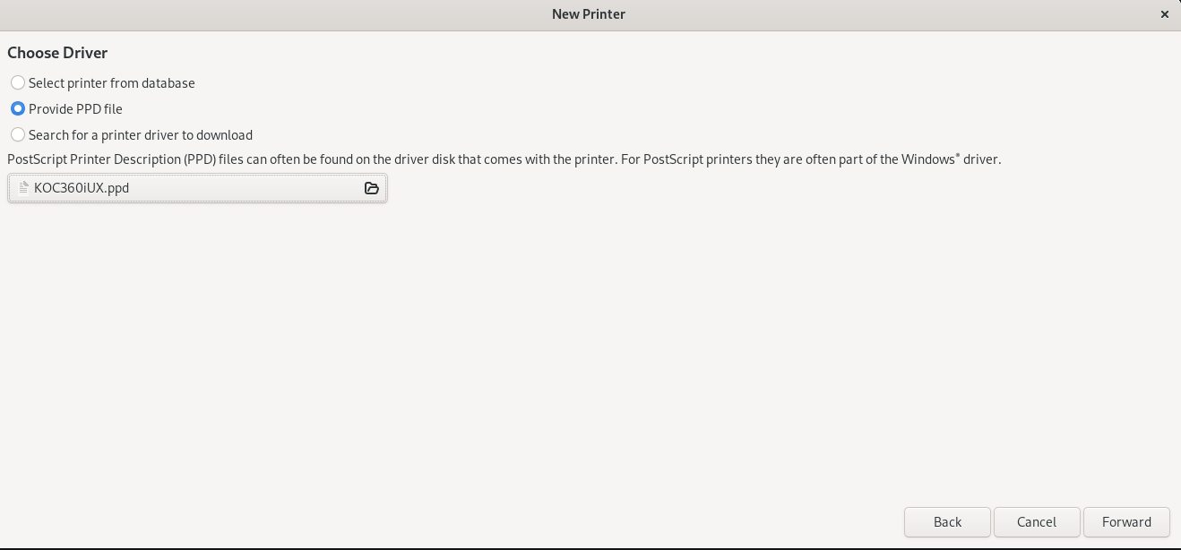Click the "Select printer from database" label text
This screenshot has height=550, width=1181.
tap(111, 83)
